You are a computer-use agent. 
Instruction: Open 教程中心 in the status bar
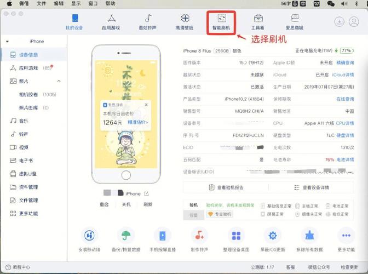coord(18,267)
